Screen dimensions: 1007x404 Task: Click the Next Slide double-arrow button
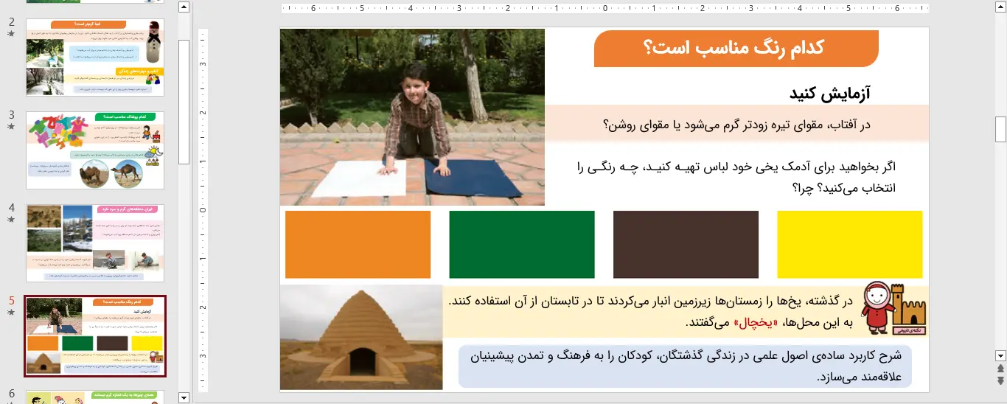click(x=1000, y=380)
